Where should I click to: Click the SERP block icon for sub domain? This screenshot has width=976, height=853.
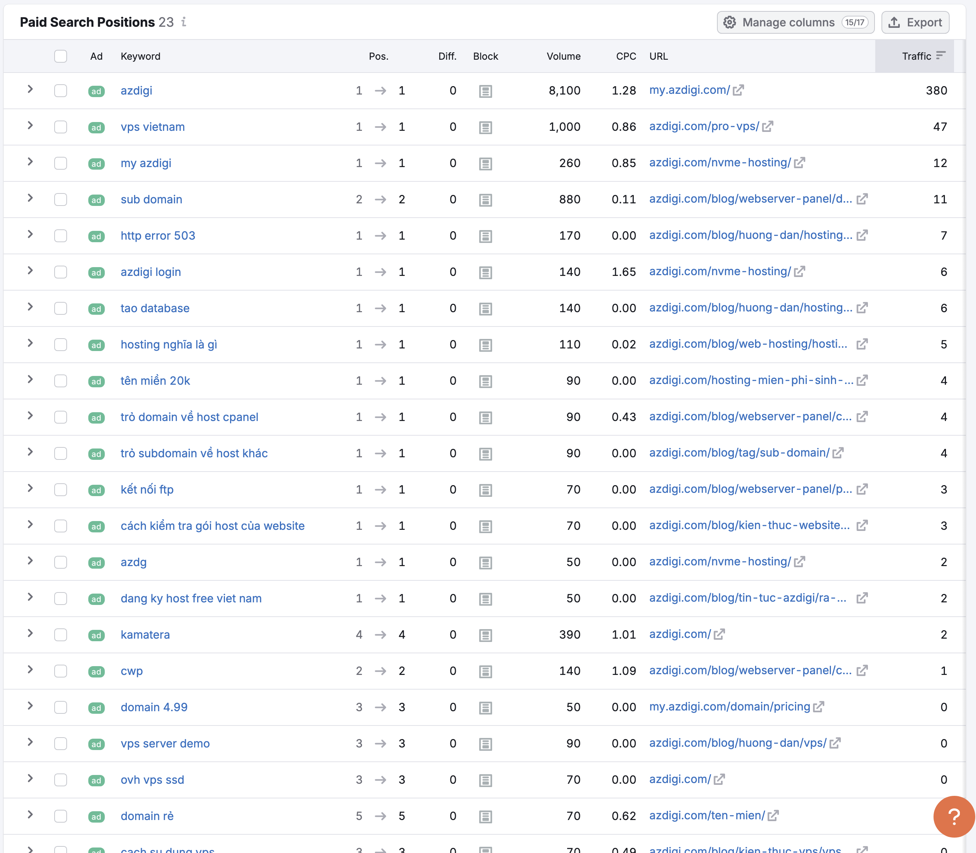pos(485,200)
